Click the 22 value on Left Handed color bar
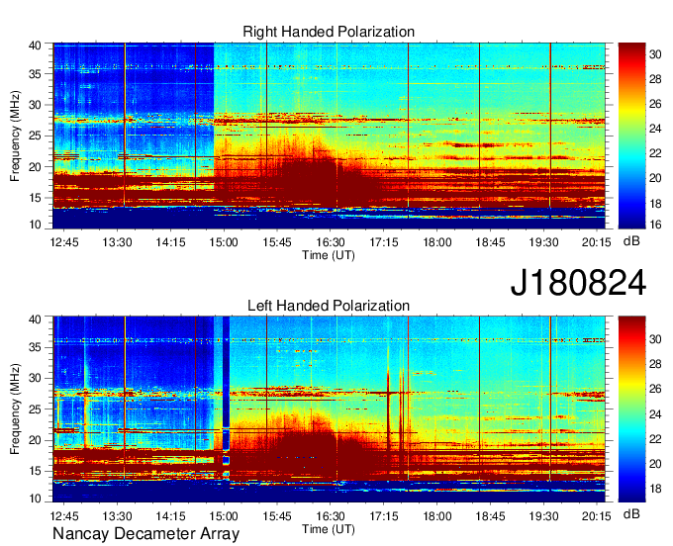Screen dimensions: 673x546 point(655,438)
